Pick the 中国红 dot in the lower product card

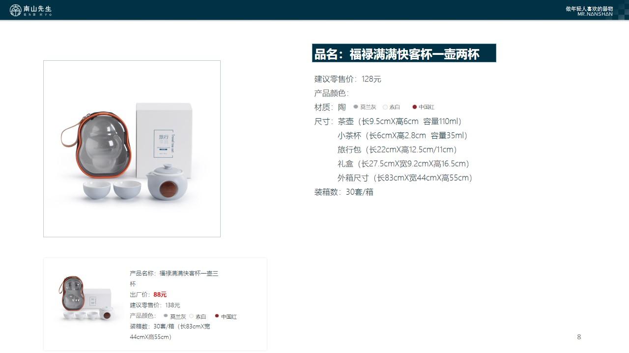pos(217,316)
